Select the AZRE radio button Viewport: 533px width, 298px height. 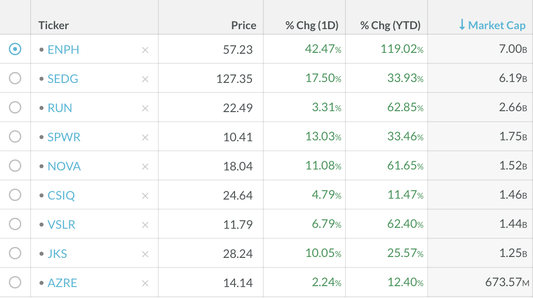coord(15,283)
